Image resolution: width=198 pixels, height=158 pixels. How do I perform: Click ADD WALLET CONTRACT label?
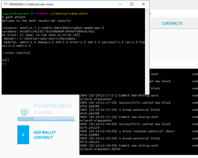coord(45,135)
